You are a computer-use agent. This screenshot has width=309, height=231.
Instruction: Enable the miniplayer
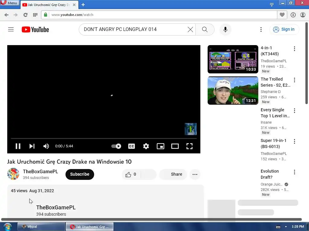pos(161,146)
